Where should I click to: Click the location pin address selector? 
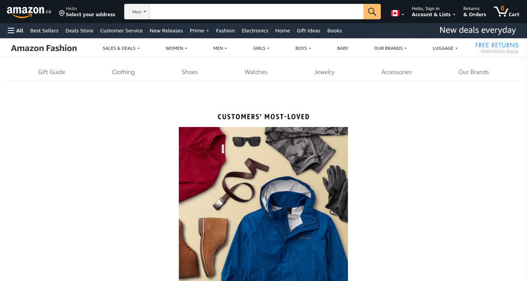click(x=87, y=12)
